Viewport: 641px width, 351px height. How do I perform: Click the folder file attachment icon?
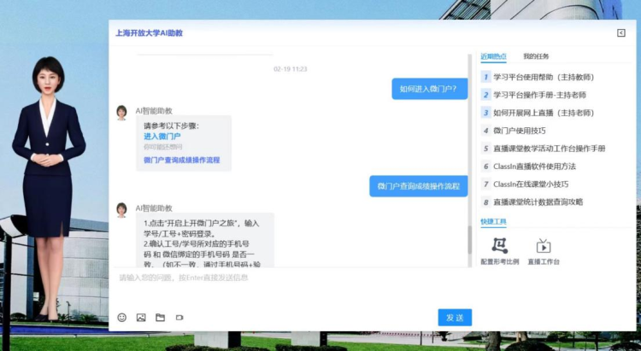point(160,318)
